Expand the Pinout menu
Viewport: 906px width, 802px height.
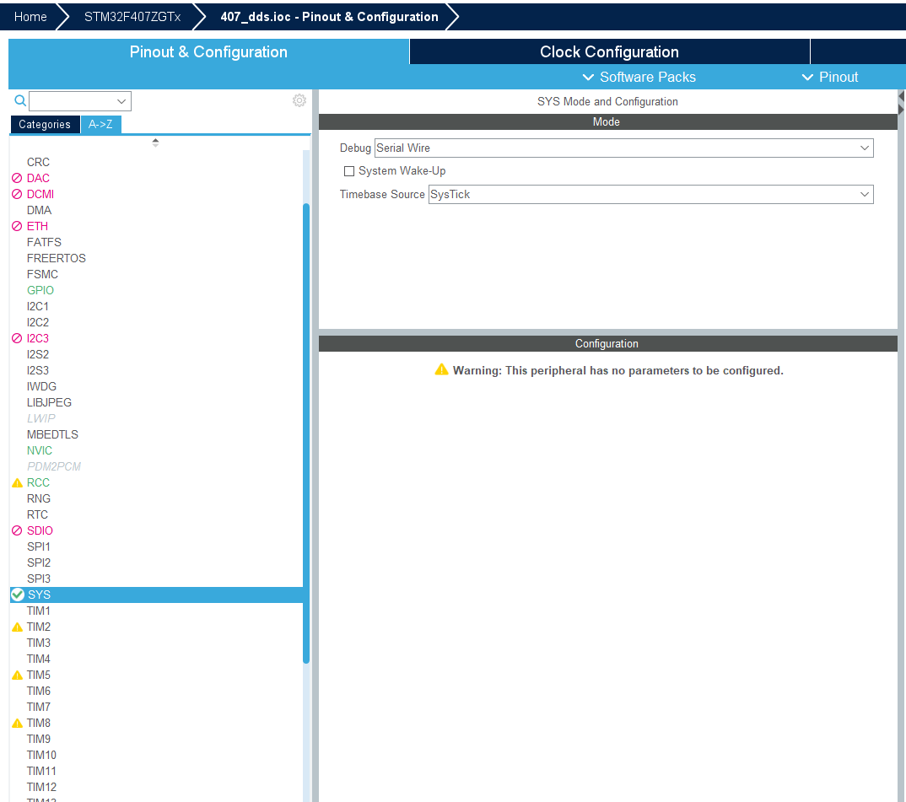[x=830, y=77]
